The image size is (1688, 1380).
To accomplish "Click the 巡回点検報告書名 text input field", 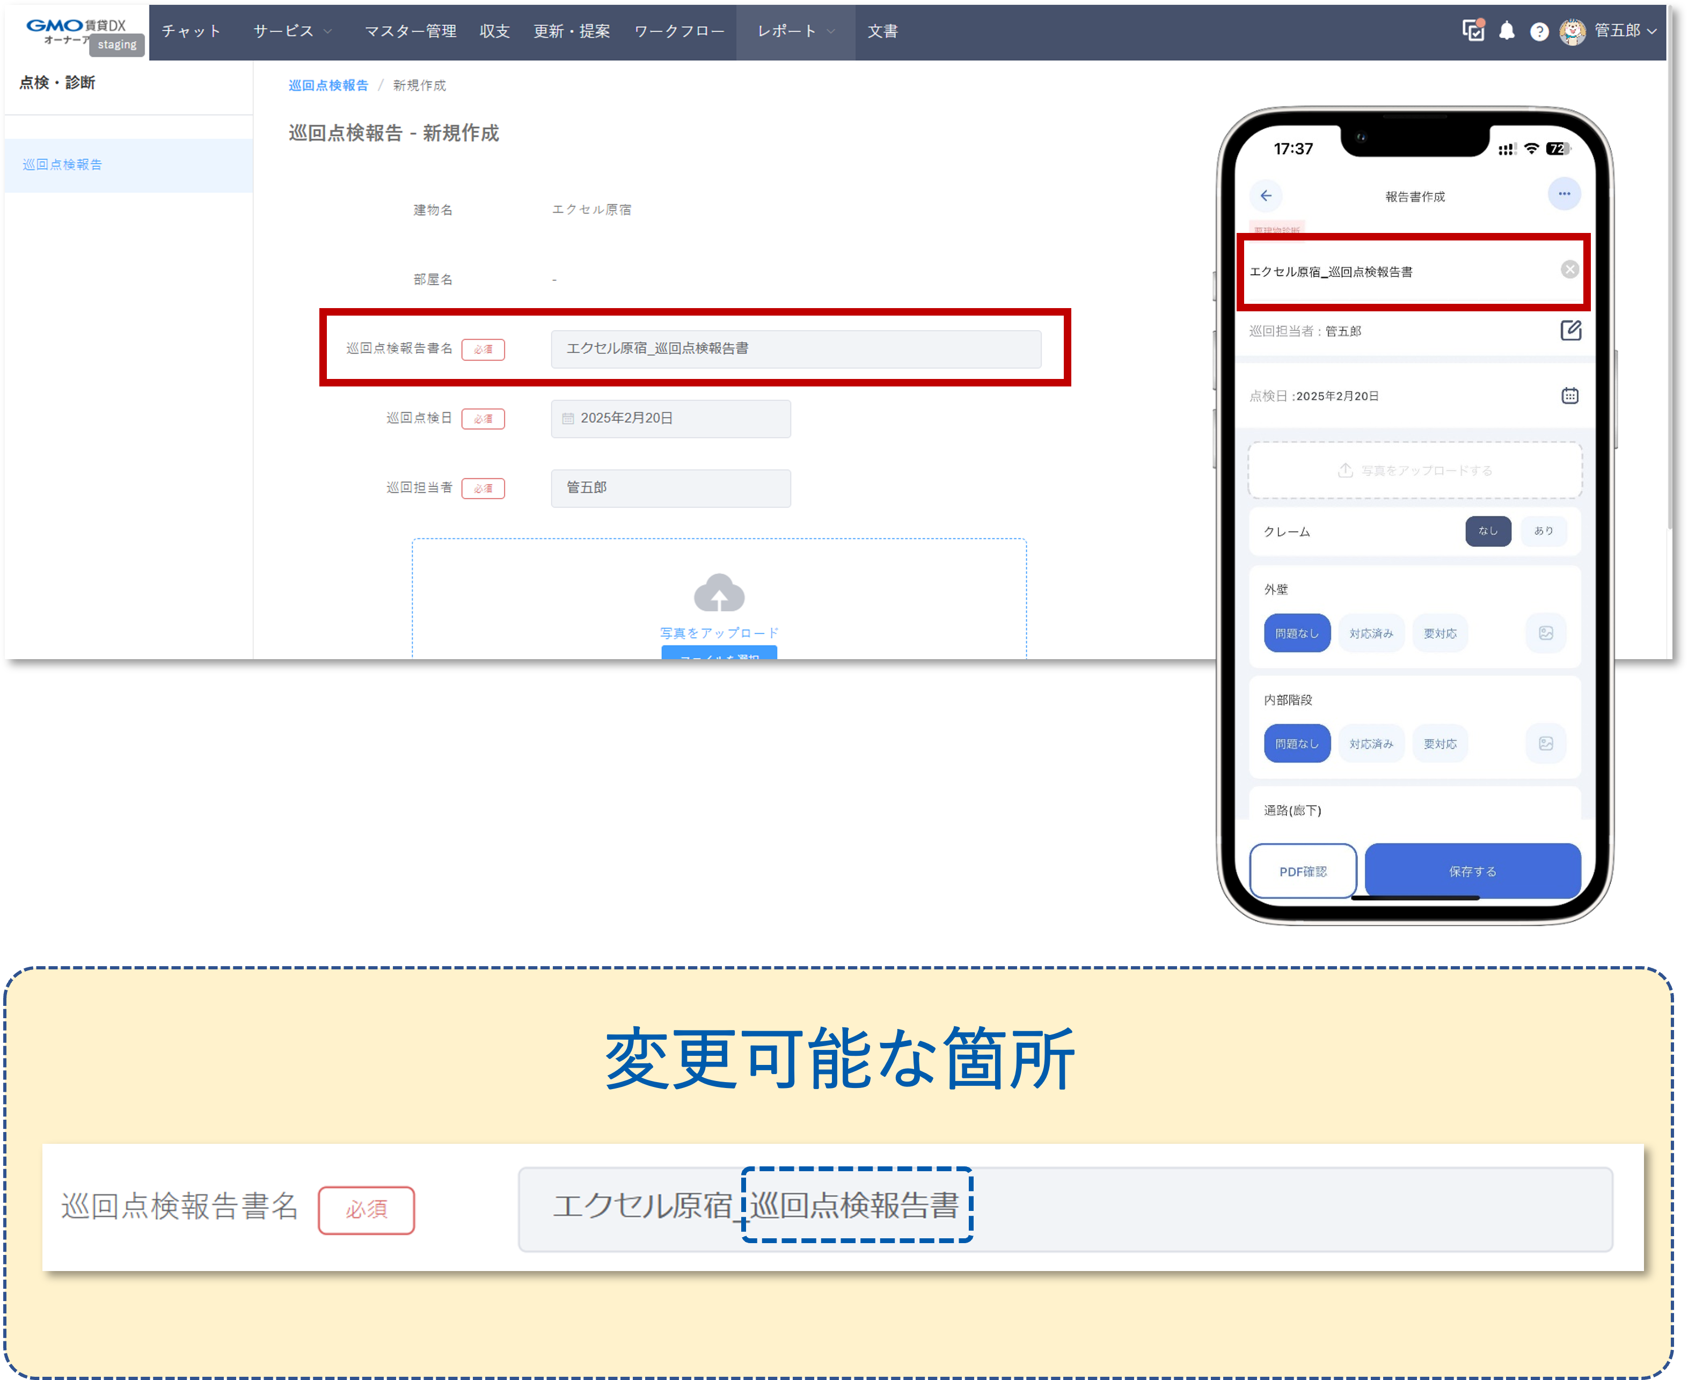I will pyautogui.click(x=795, y=349).
